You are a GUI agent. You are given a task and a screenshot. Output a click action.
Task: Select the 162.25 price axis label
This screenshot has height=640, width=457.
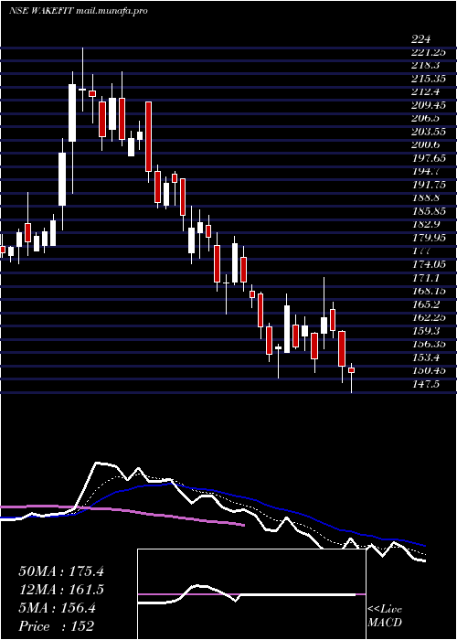(428, 317)
